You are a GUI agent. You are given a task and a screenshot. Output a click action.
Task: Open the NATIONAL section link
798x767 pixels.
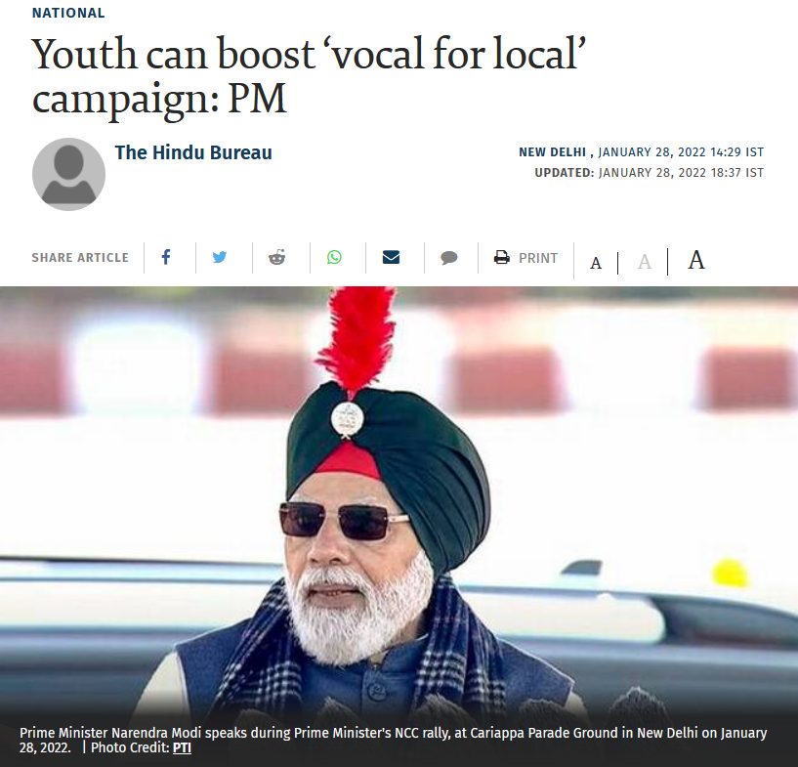pyautogui.click(x=68, y=13)
